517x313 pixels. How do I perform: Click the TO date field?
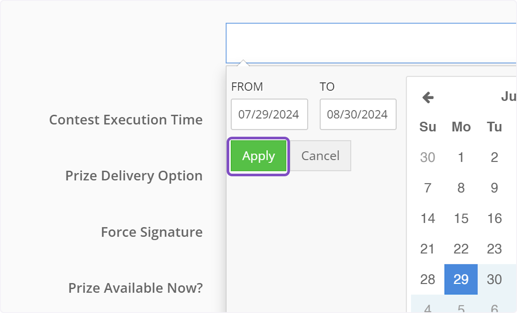(358, 114)
